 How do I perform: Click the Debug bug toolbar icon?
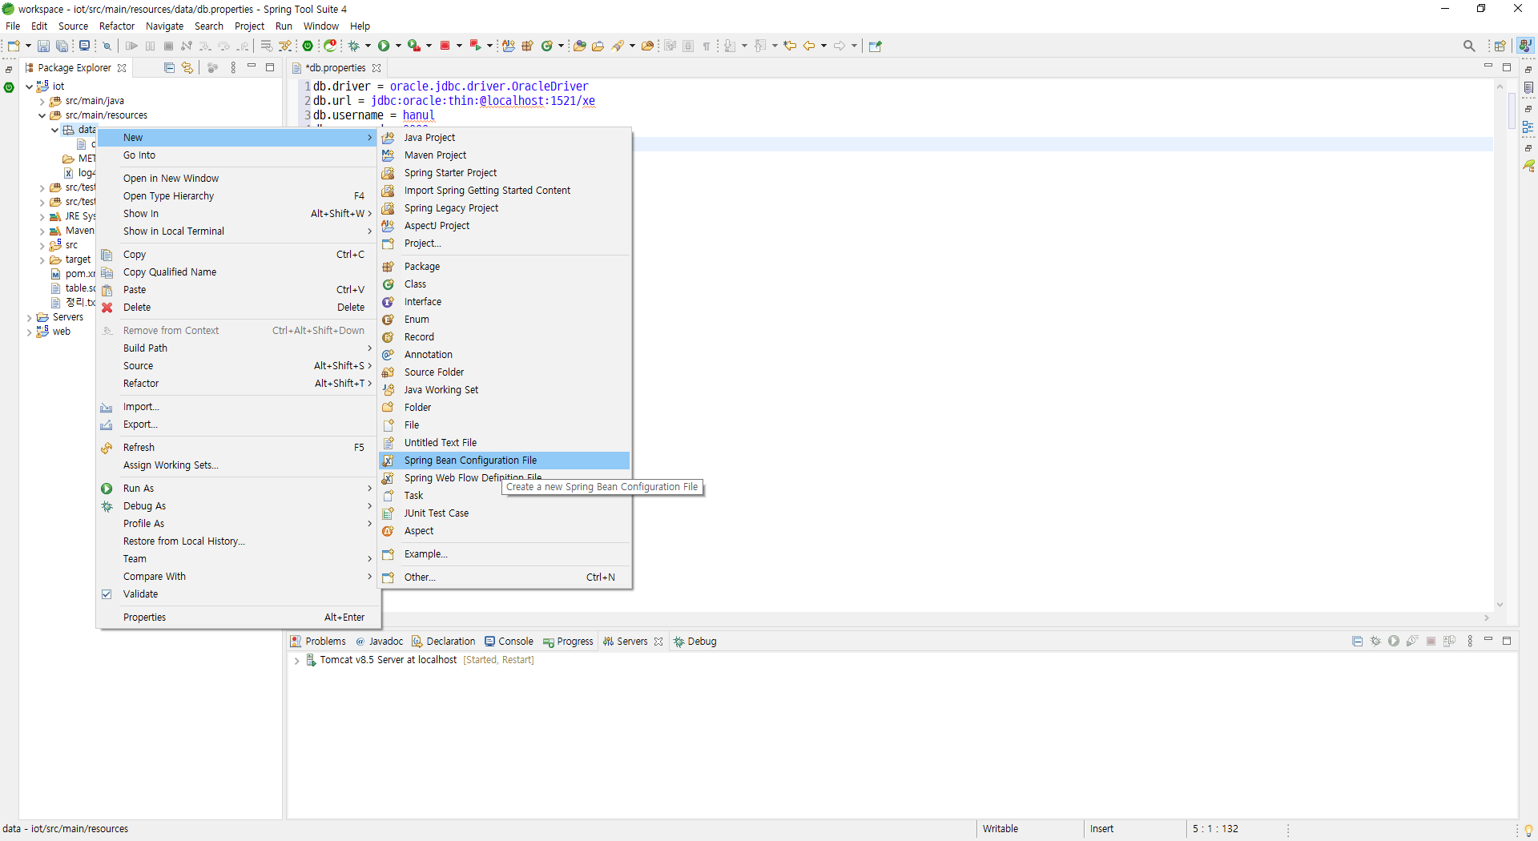353,46
